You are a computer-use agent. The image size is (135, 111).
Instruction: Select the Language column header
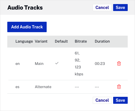tap(24, 41)
